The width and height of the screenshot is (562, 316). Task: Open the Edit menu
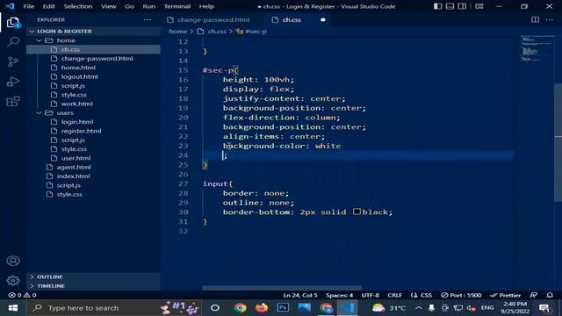coord(49,6)
